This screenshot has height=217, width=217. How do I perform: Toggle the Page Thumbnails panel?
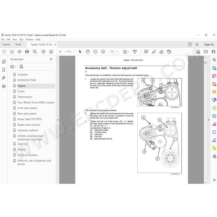4,61
